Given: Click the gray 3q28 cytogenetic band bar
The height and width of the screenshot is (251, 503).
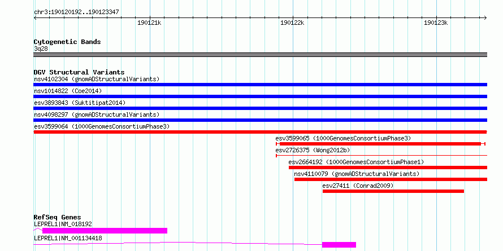Looking at the screenshot, I should [x=260, y=55].
